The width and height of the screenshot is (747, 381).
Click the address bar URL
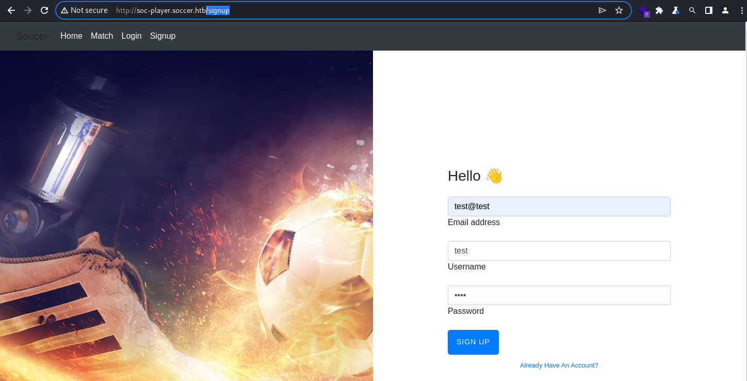pyautogui.click(x=173, y=10)
